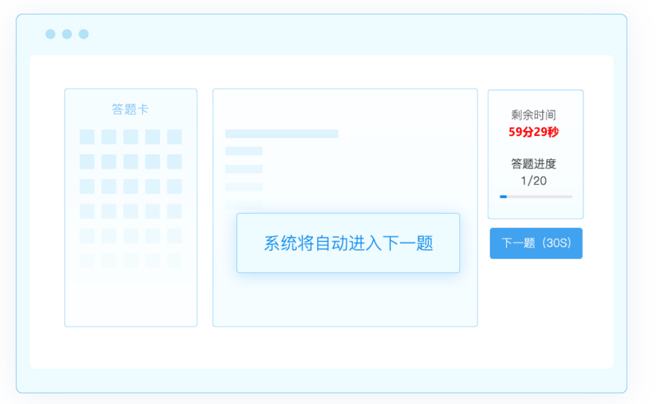Click the 下一题 (30S) button
Viewport: 672px width, 404px height.
coord(536,243)
